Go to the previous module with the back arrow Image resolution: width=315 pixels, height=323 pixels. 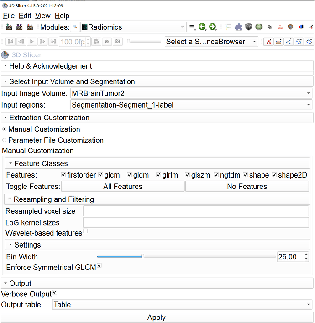pos(202,27)
